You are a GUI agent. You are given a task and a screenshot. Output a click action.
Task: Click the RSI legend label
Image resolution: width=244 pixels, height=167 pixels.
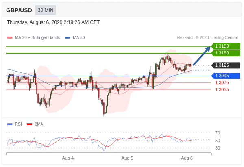(18, 124)
